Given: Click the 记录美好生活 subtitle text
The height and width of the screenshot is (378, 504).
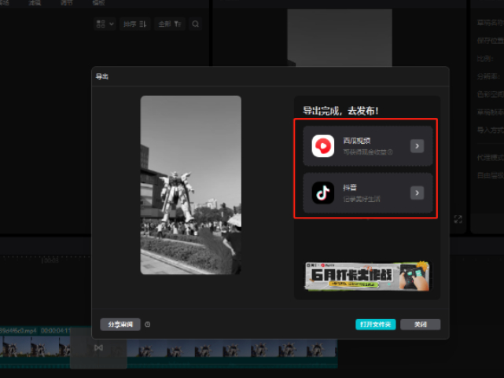Looking at the screenshot, I should point(362,199).
